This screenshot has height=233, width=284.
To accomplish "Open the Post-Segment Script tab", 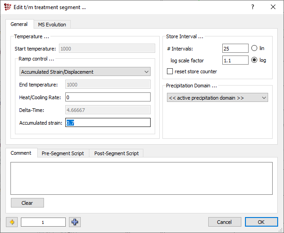I will [x=116, y=153].
